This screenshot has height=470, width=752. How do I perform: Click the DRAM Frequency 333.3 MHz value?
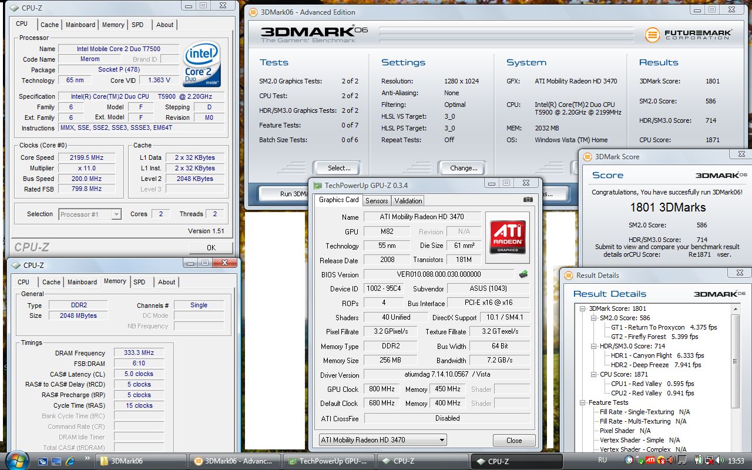tap(139, 352)
